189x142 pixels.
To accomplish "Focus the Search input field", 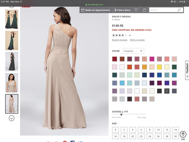I will coord(163,10).
